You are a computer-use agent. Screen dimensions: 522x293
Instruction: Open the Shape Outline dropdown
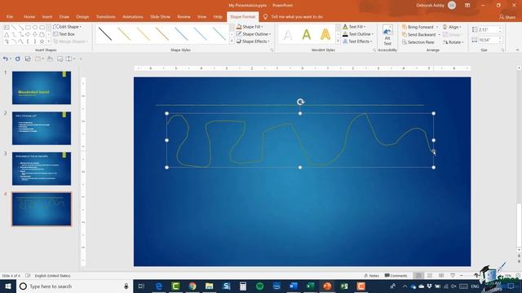[x=254, y=34]
